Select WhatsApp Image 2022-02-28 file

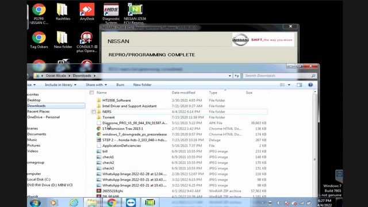point(134,174)
